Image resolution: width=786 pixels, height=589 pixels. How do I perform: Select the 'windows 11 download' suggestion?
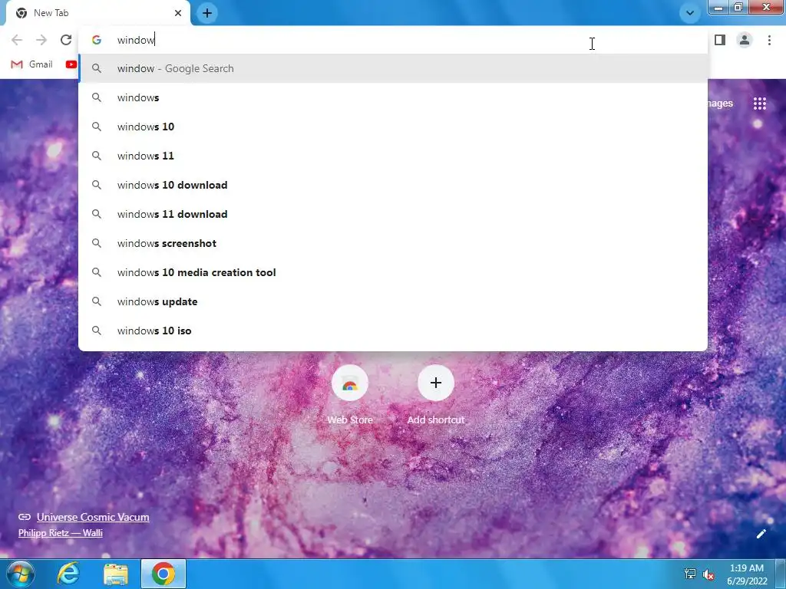click(x=393, y=214)
